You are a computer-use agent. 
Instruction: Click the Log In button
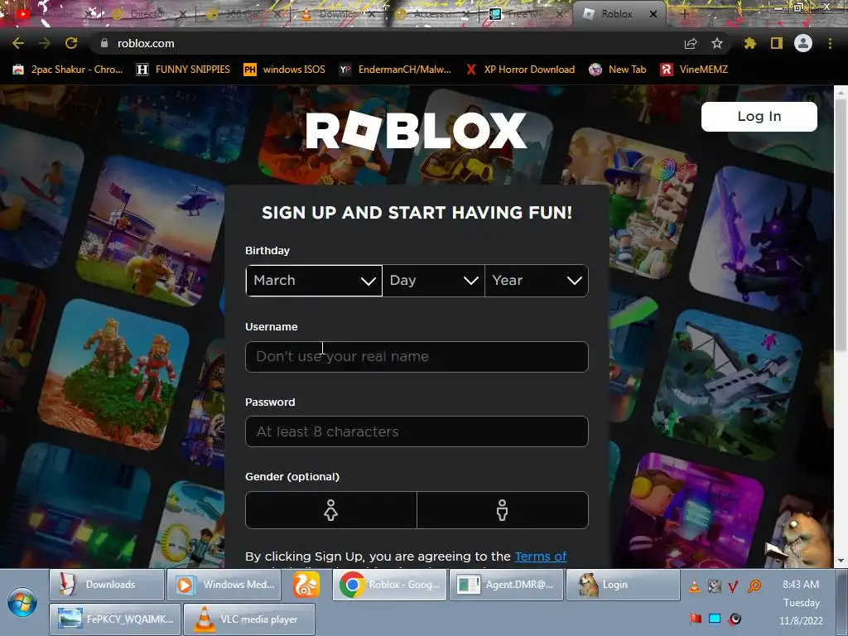(759, 116)
